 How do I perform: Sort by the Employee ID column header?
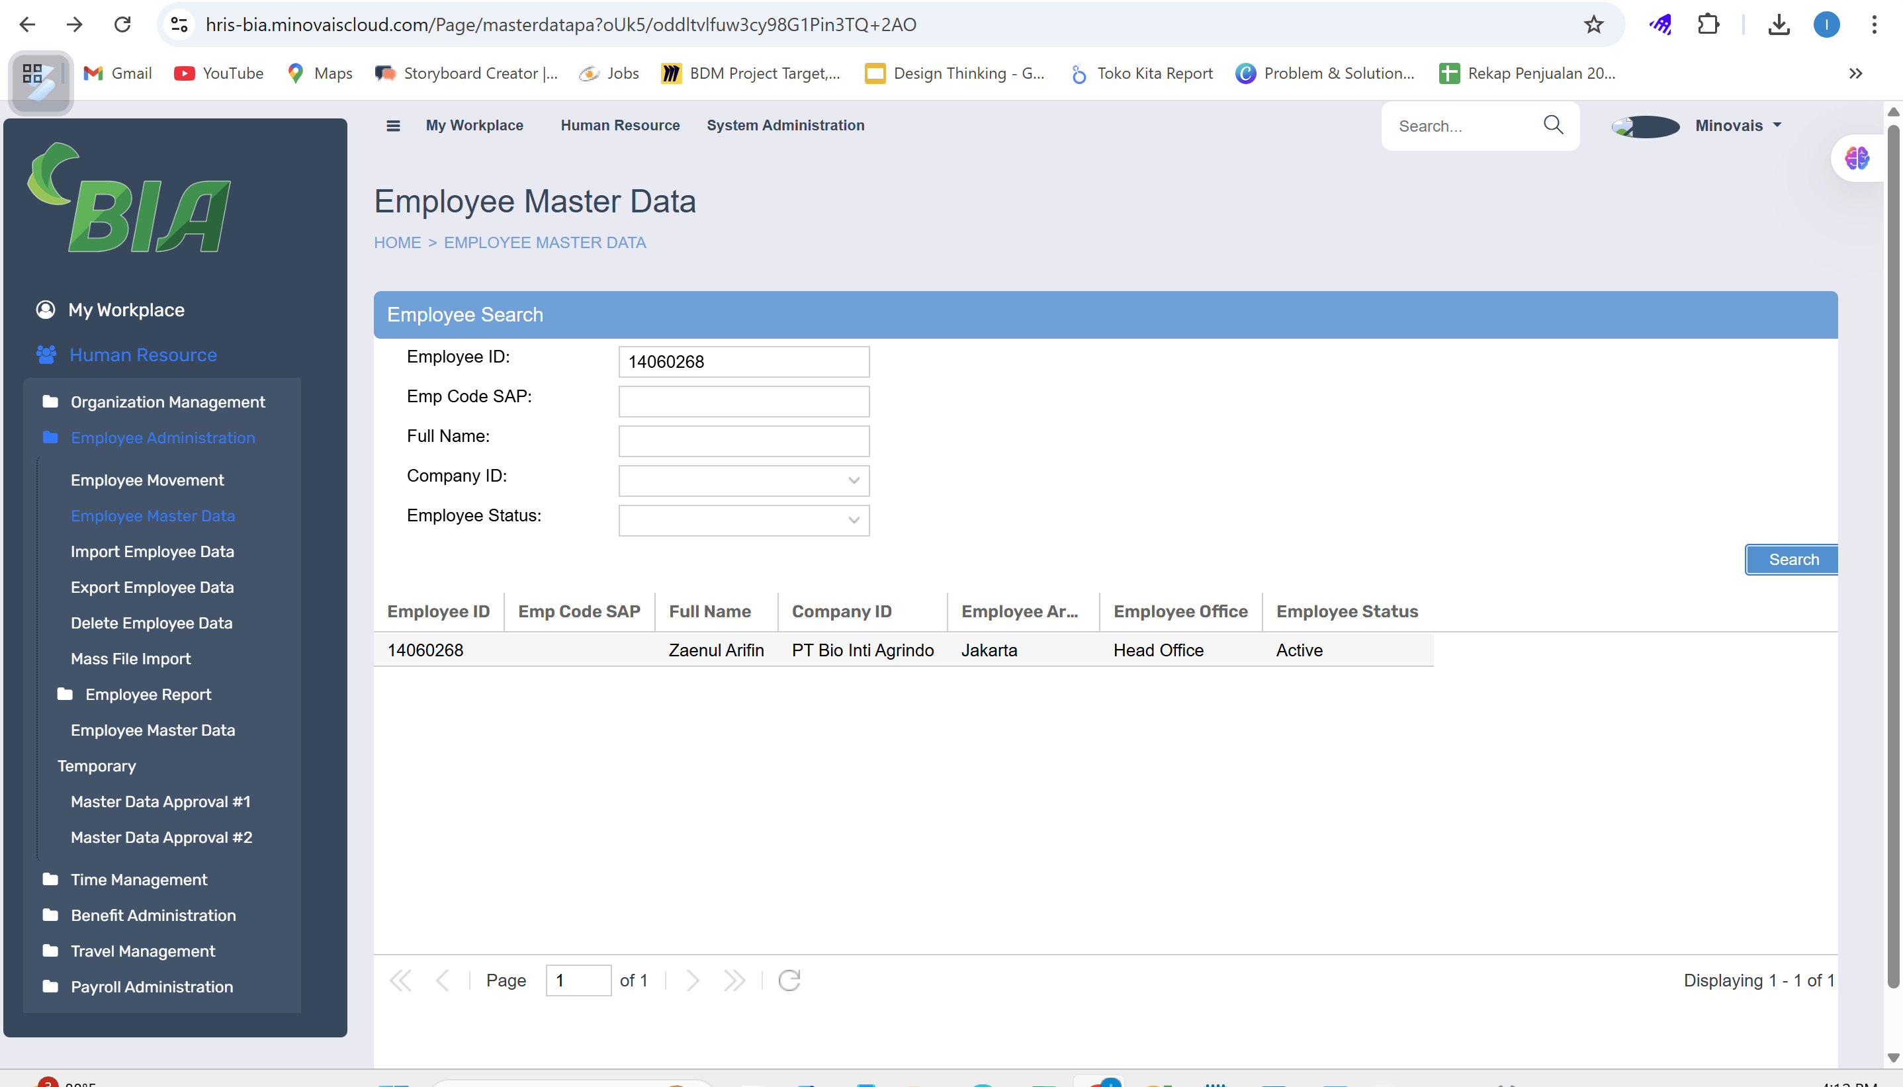tap(438, 611)
